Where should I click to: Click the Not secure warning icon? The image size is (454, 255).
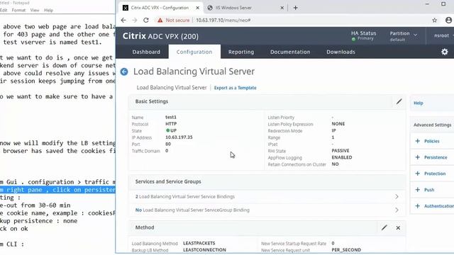pyautogui.click(x=160, y=21)
